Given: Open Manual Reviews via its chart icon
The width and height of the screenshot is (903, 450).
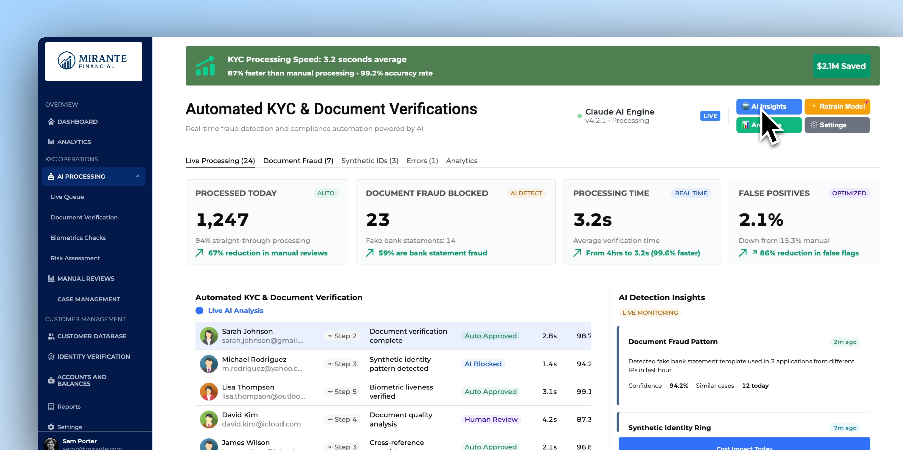Looking at the screenshot, I should pyautogui.click(x=51, y=278).
